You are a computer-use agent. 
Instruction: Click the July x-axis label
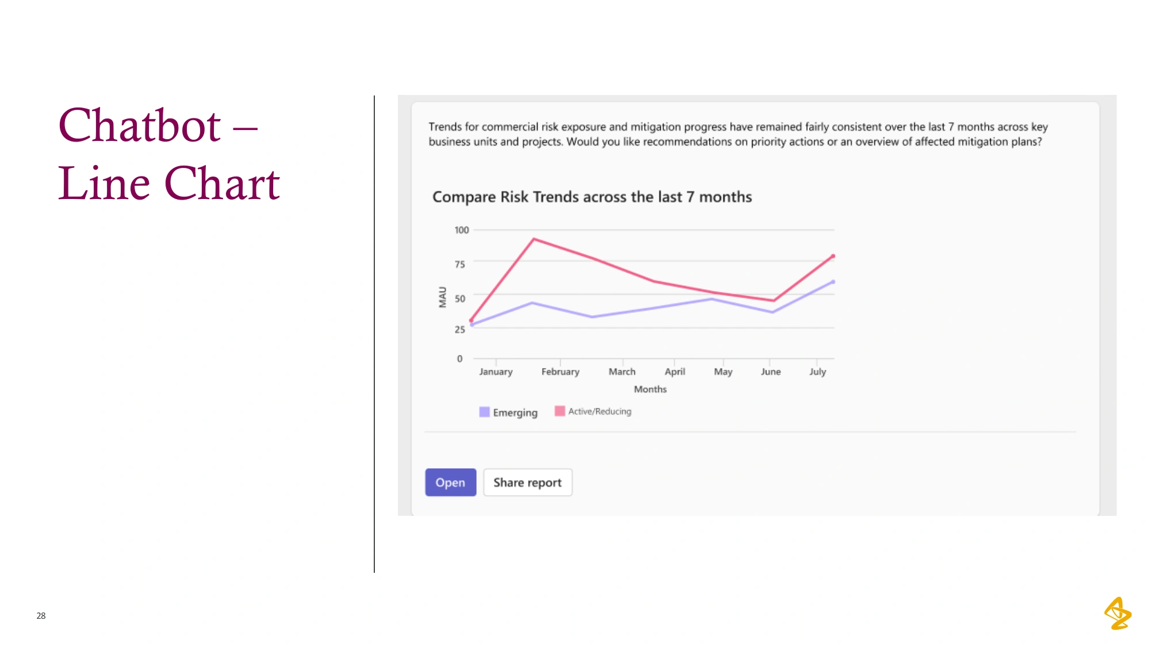point(818,372)
